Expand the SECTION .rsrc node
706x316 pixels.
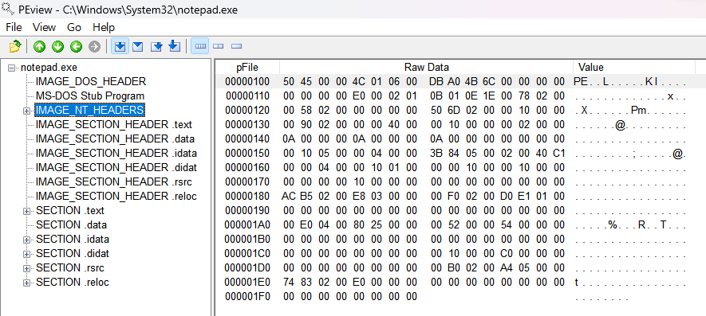pyautogui.click(x=26, y=268)
